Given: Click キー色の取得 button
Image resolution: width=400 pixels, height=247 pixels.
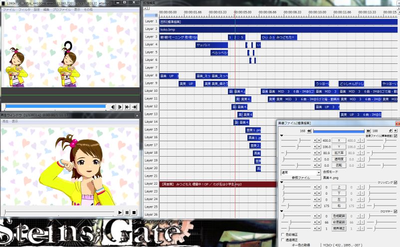Looking at the screenshot, I should (x=301, y=245).
